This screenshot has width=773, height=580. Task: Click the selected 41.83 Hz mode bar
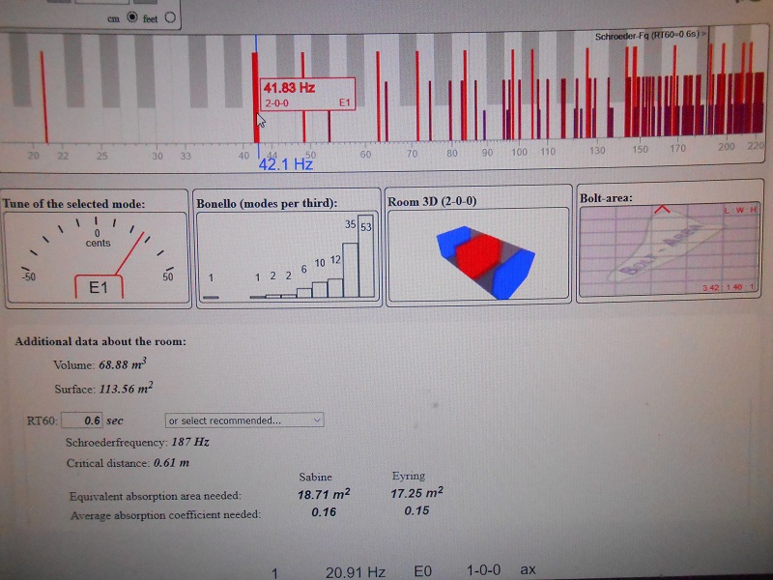tap(255, 97)
